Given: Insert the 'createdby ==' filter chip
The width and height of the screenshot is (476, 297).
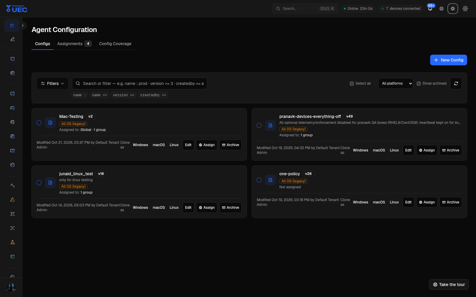Looking at the screenshot, I should (153, 95).
